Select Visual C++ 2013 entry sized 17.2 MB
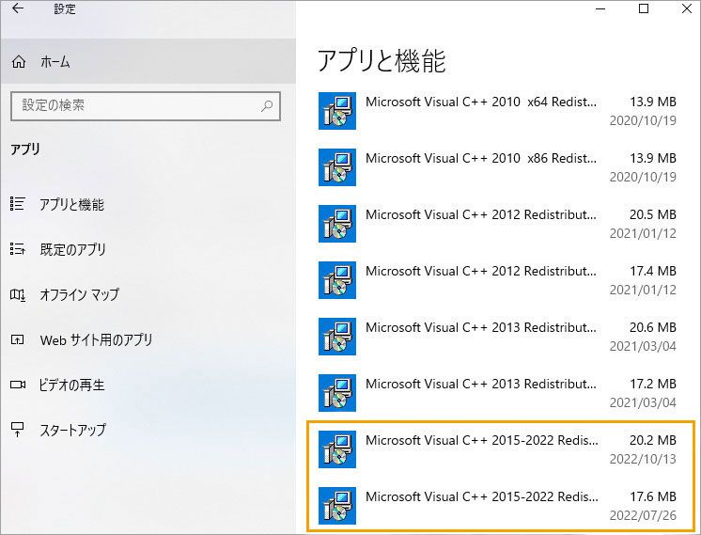The image size is (701, 535). click(497, 393)
